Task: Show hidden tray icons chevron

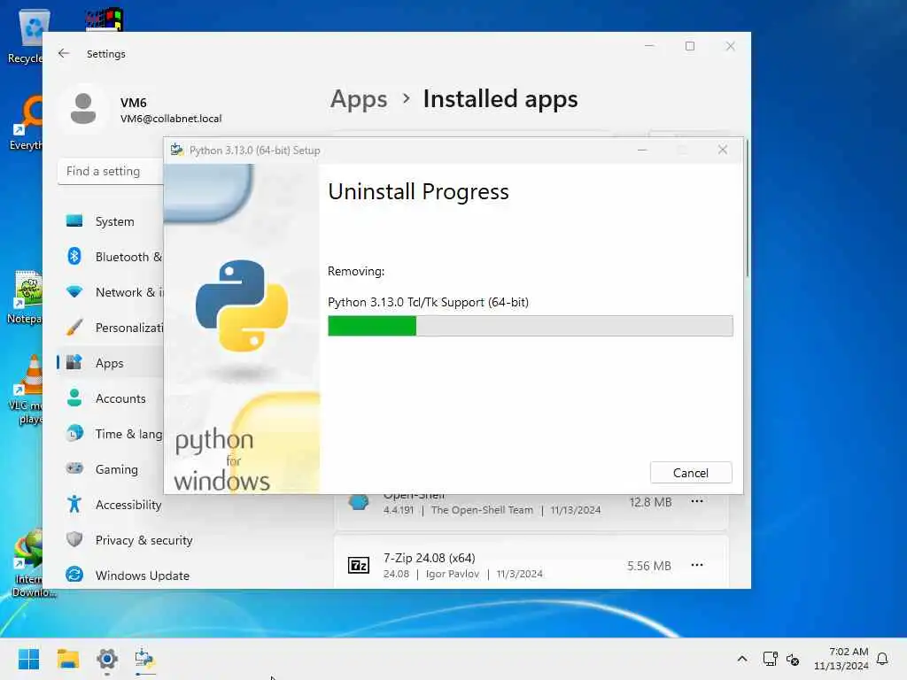Action: click(742, 659)
